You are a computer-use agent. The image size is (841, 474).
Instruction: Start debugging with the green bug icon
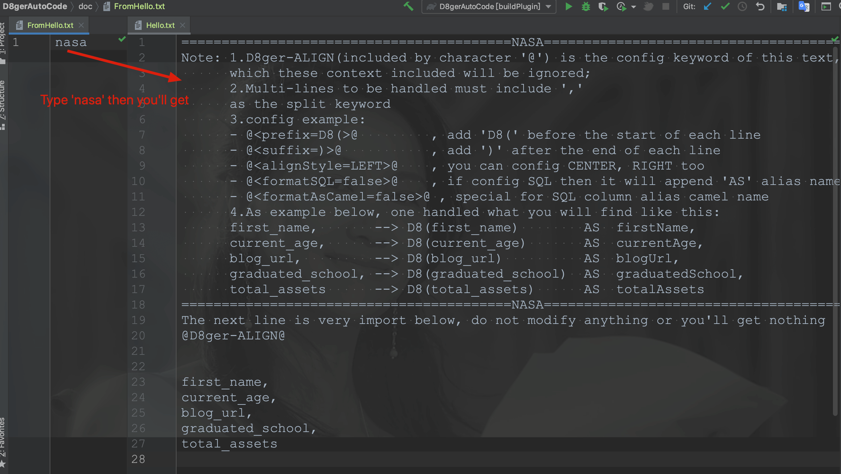click(x=586, y=6)
